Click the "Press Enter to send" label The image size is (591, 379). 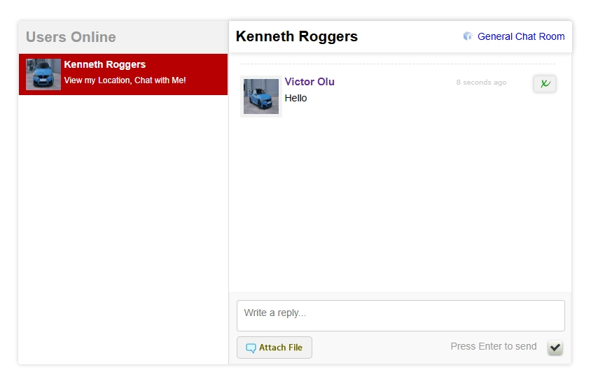tap(494, 346)
